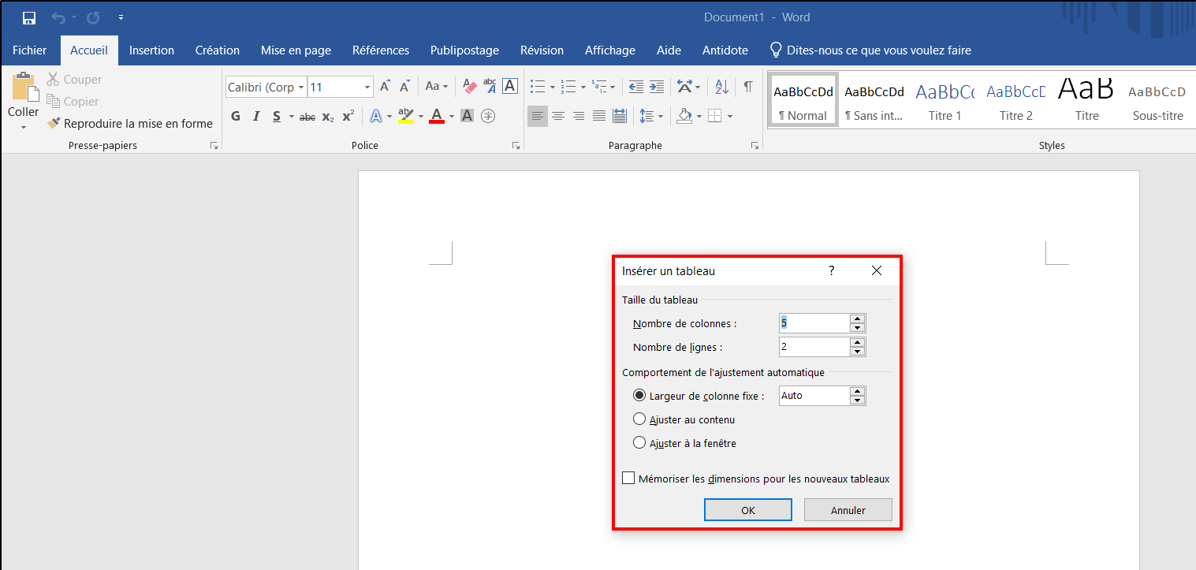This screenshot has height=570, width=1196.
Task: Open the borders dropdown arrow
Action: (x=730, y=117)
